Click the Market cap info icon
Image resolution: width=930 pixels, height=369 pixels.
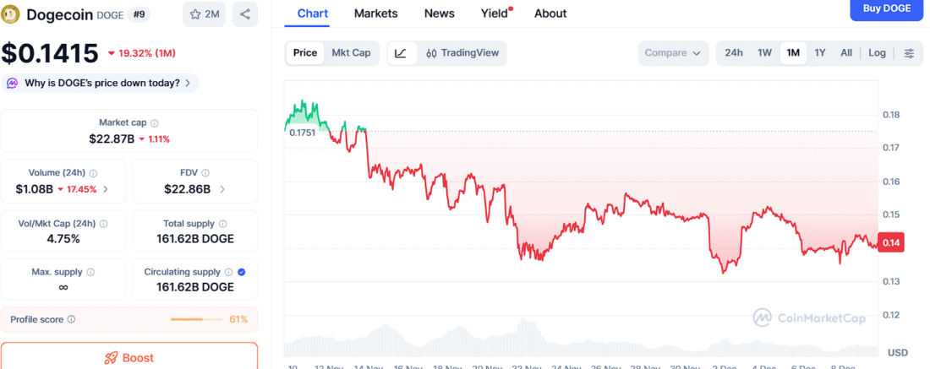(154, 123)
